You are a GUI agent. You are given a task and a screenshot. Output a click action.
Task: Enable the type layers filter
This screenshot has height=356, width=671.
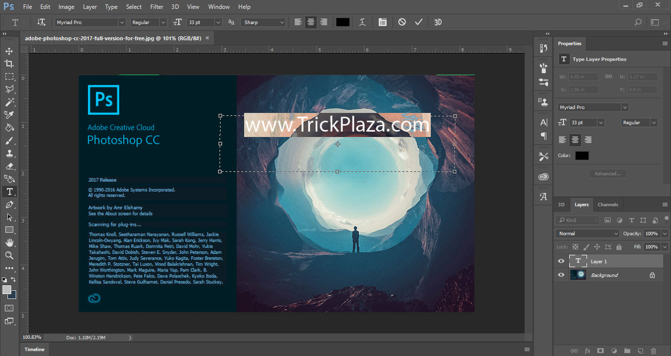631,220
